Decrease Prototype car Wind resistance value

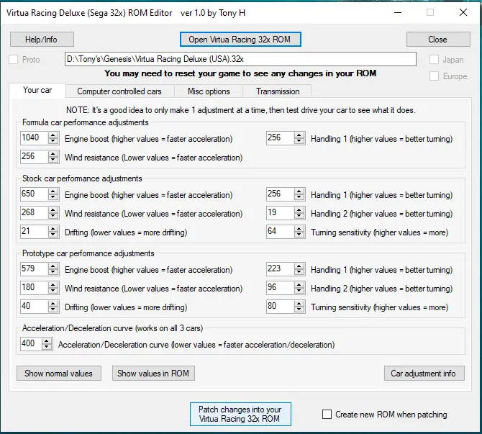[x=53, y=291]
